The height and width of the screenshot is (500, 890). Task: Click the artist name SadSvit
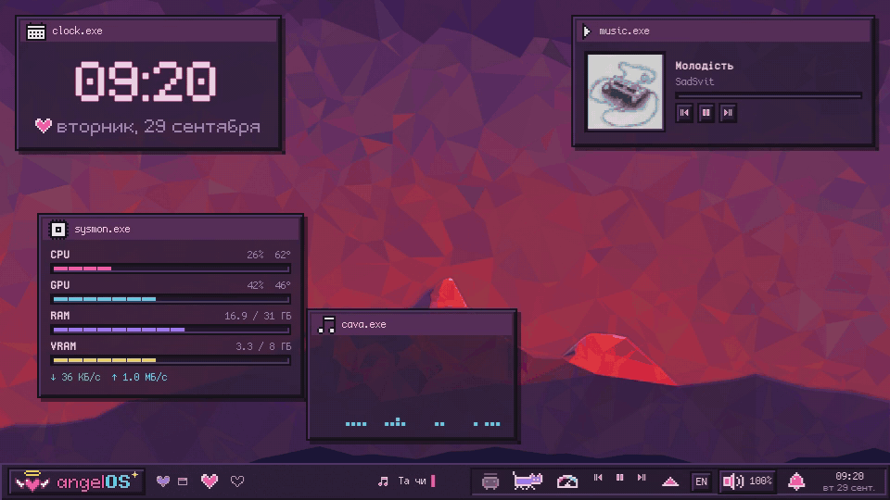pyautogui.click(x=694, y=81)
